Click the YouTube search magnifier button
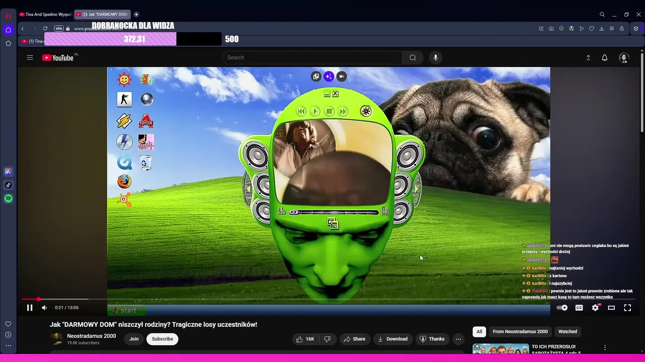The width and height of the screenshot is (645, 362). point(413,57)
